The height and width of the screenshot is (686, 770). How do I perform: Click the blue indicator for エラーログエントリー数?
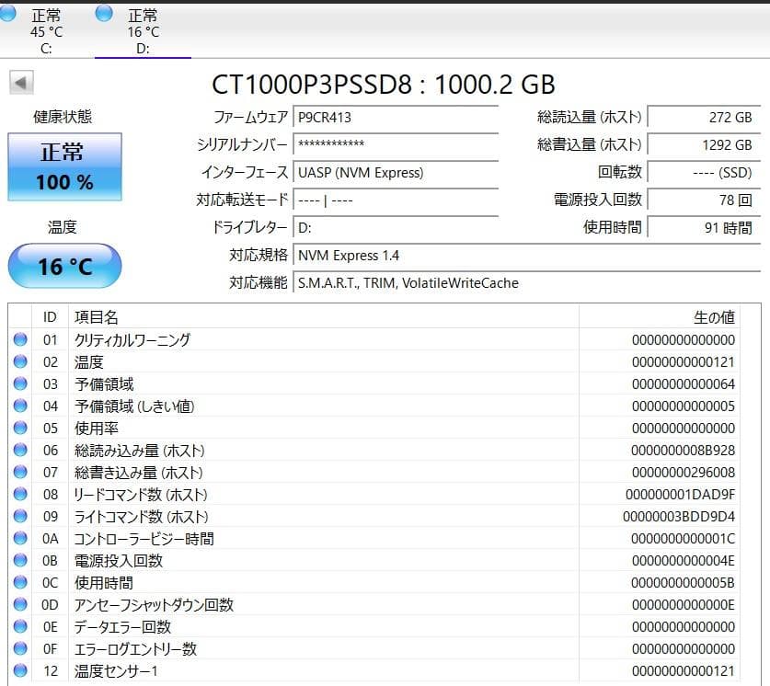pyautogui.click(x=20, y=648)
